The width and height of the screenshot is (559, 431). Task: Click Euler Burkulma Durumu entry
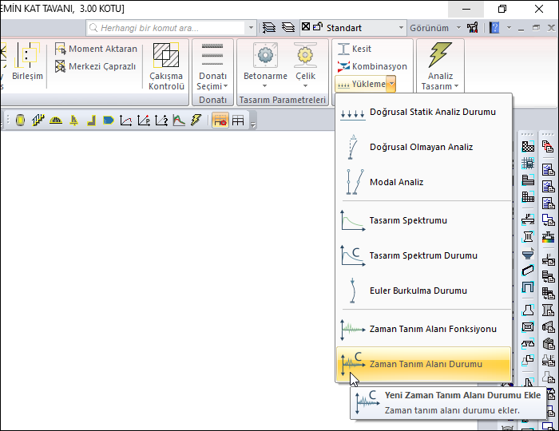point(418,291)
